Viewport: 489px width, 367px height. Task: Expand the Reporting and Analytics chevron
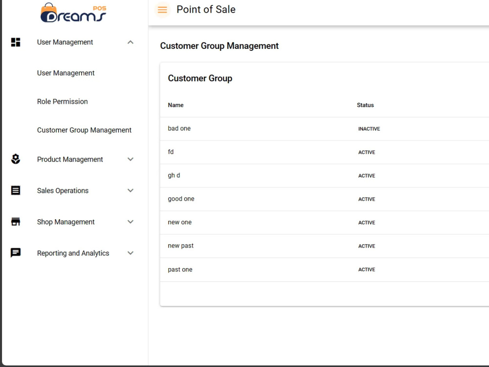click(x=131, y=253)
